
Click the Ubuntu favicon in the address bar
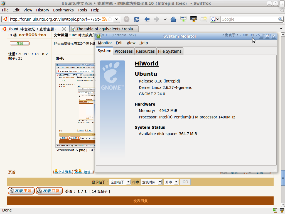point(6,19)
